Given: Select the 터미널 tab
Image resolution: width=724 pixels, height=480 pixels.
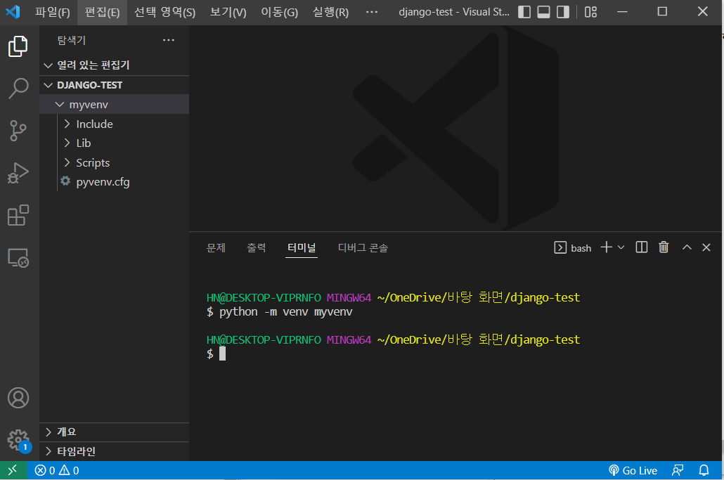Looking at the screenshot, I should pyautogui.click(x=302, y=248).
